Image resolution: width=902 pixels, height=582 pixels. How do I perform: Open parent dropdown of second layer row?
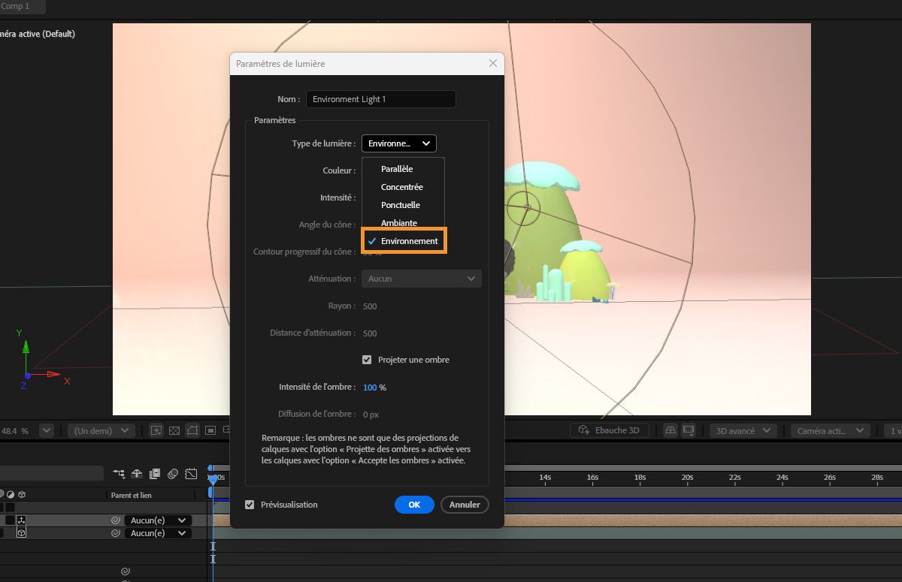tap(158, 533)
